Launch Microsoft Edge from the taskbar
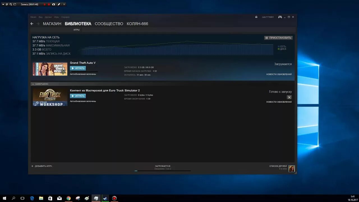 pyautogui.click(x=32, y=198)
